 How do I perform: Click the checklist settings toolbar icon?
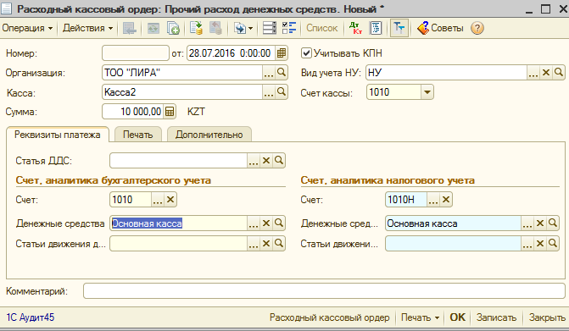(x=289, y=28)
